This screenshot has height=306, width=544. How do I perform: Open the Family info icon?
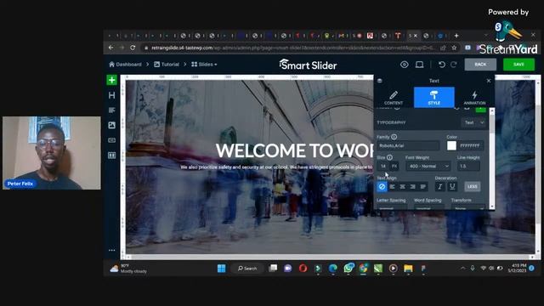click(394, 137)
